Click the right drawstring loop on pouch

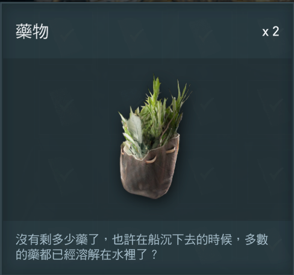point(170,150)
